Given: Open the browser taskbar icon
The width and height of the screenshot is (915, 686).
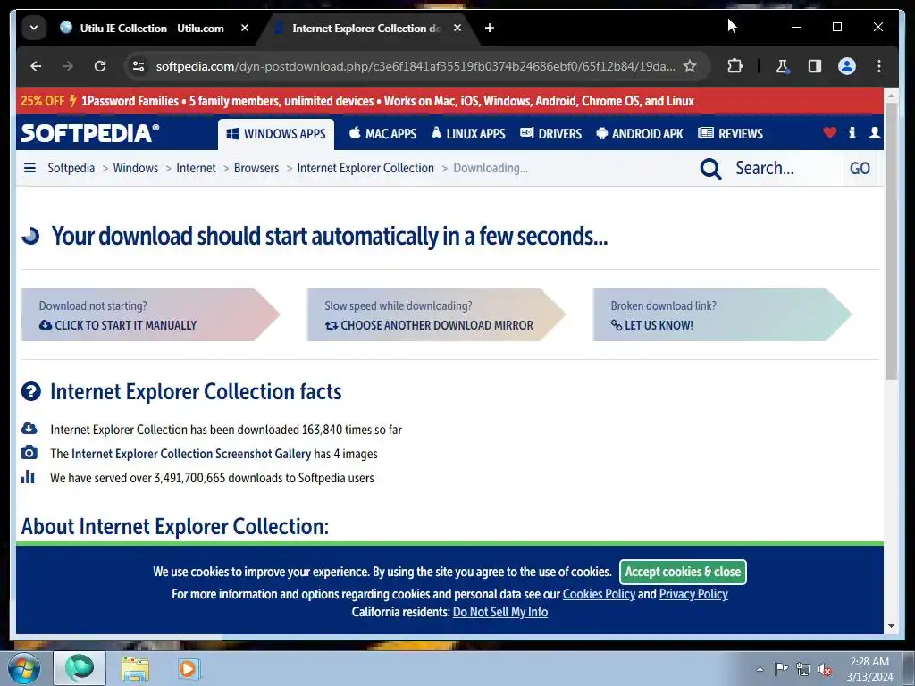Looking at the screenshot, I should coord(80,668).
